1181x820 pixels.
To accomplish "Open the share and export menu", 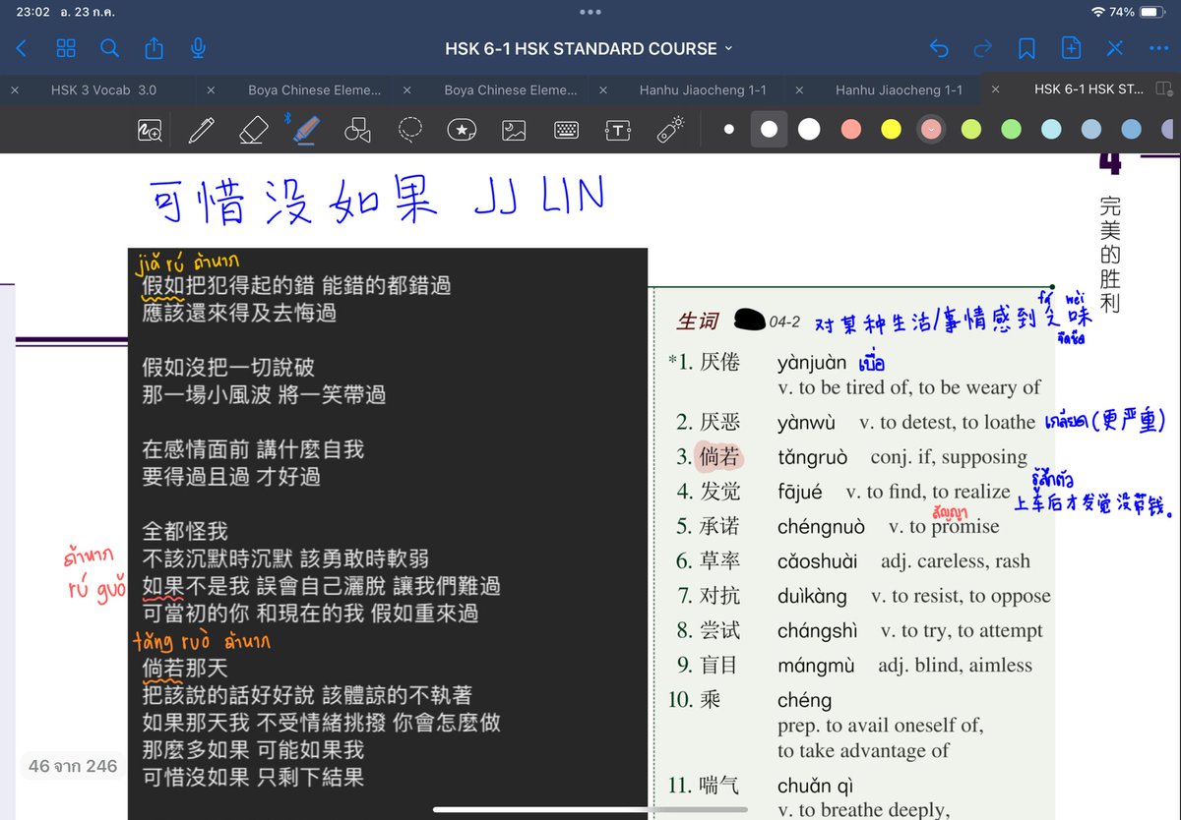I will point(154,48).
